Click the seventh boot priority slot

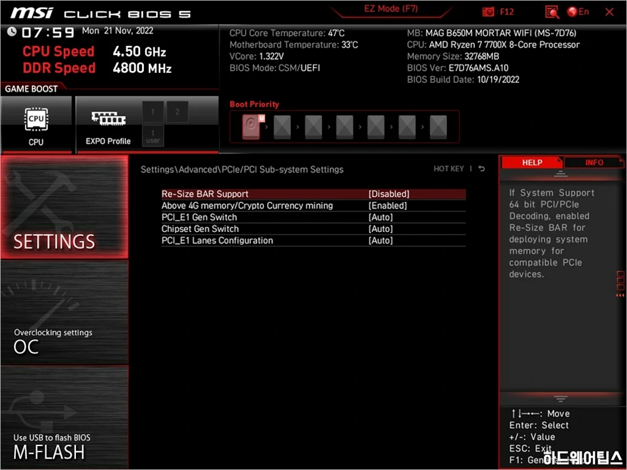click(x=438, y=127)
